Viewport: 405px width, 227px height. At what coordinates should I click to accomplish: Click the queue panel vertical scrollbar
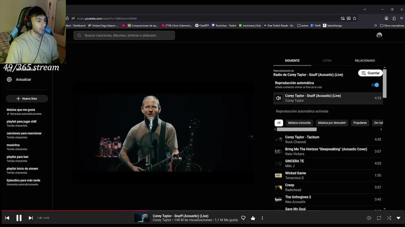(x=384, y=84)
